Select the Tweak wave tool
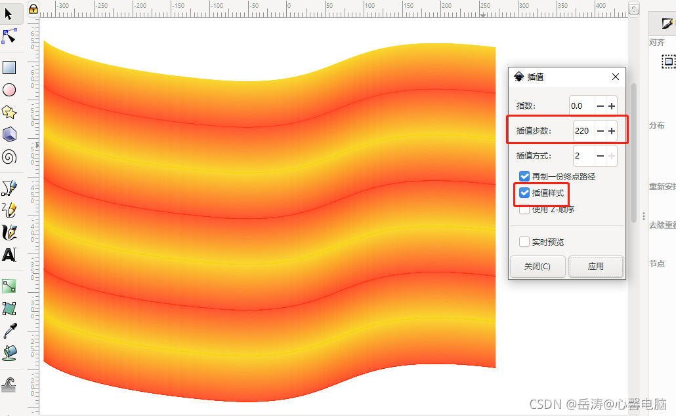The width and height of the screenshot is (676, 416). 9,384
